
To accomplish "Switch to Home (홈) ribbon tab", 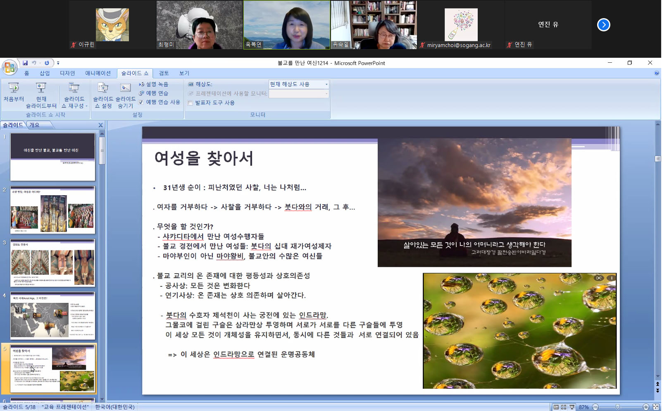I will [26, 73].
